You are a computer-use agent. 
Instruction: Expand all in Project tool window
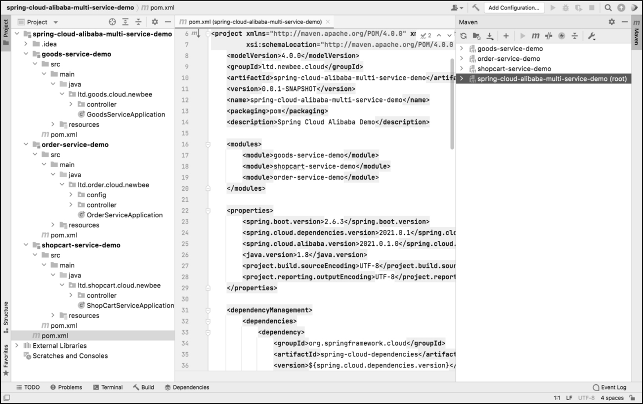coord(125,22)
